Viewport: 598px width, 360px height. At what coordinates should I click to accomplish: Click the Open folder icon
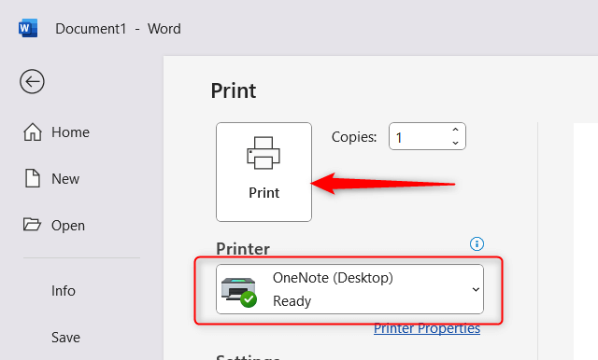(32, 225)
